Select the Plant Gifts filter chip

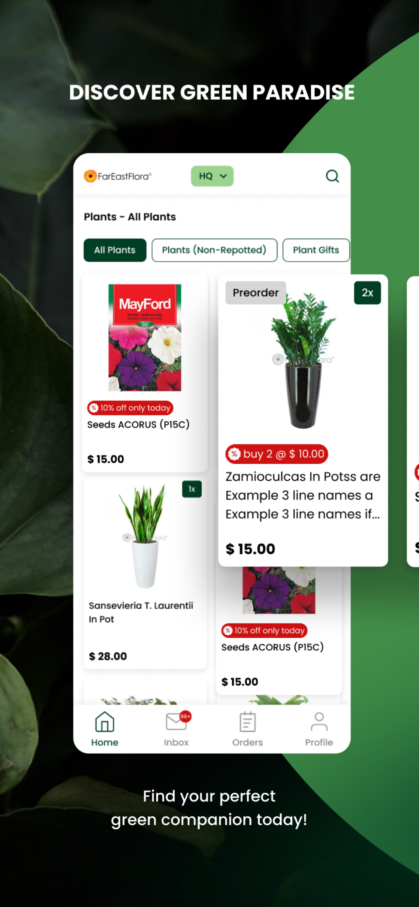click(316, 250)
